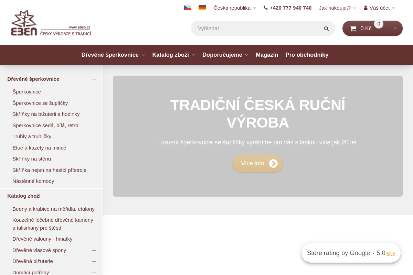Image resolution: width=413 pixels, height=275 pixels.
Task: Open the Česká republika country dropdown
Action: click(235, 8)
